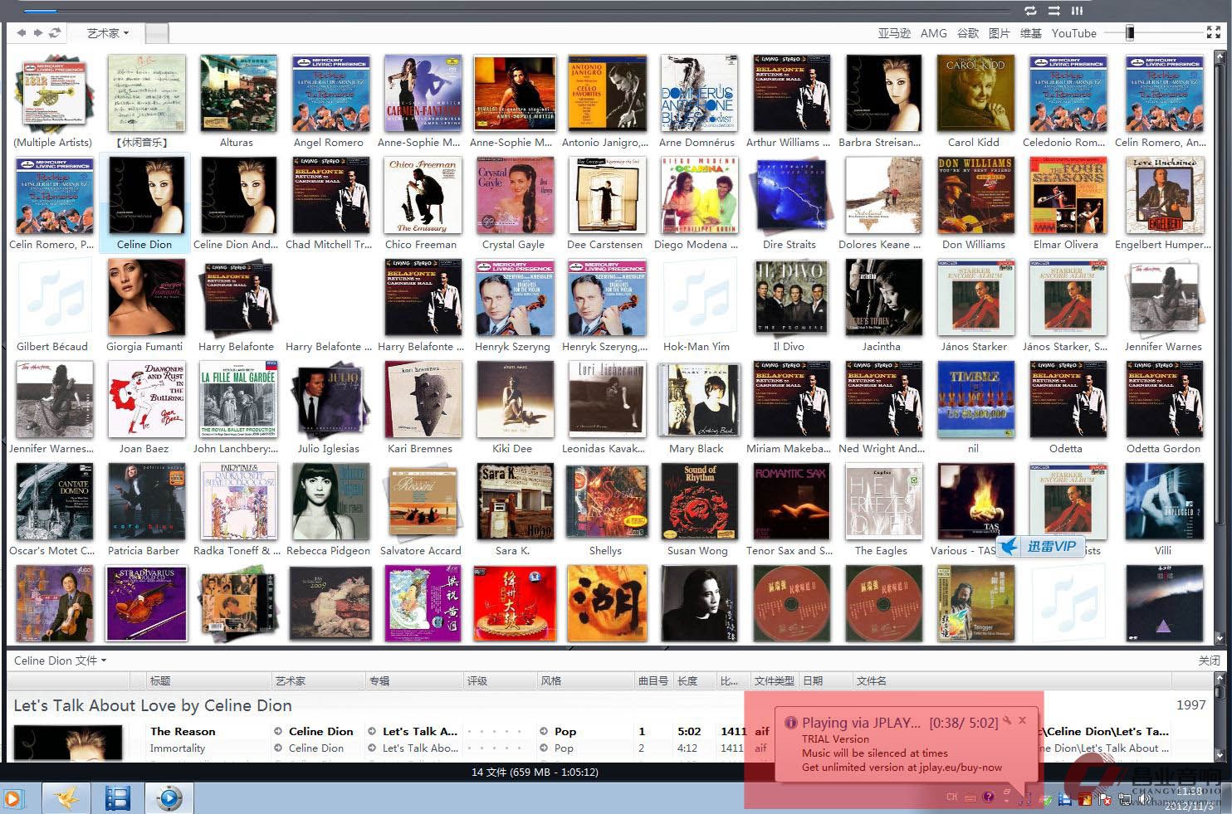Sort by the 文件类型 column header
The width and height of the screenshot is (1232, 814).
click(774, 680)
